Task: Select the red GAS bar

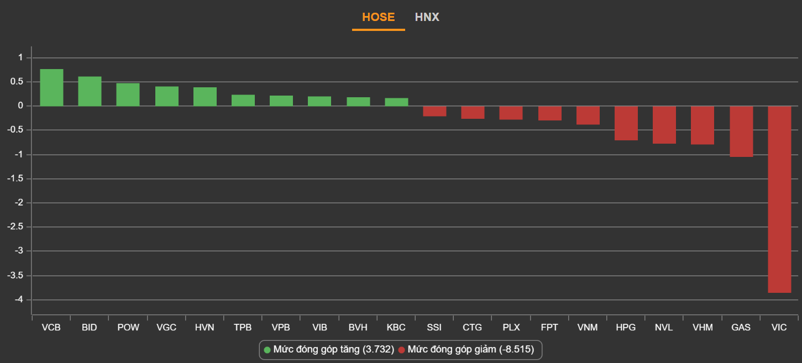Action: point(741,131)
